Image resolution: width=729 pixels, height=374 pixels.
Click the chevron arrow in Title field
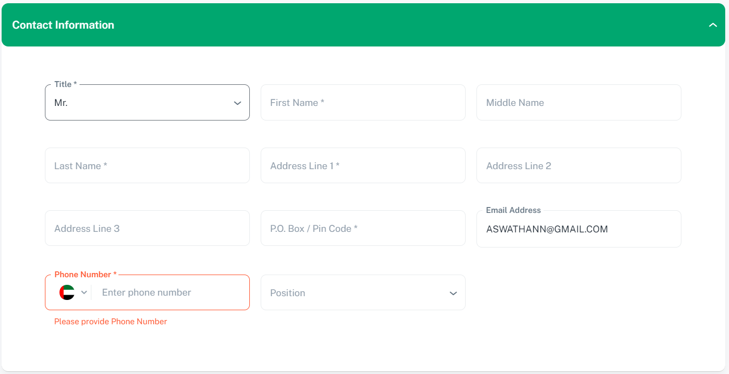point(237,103)
